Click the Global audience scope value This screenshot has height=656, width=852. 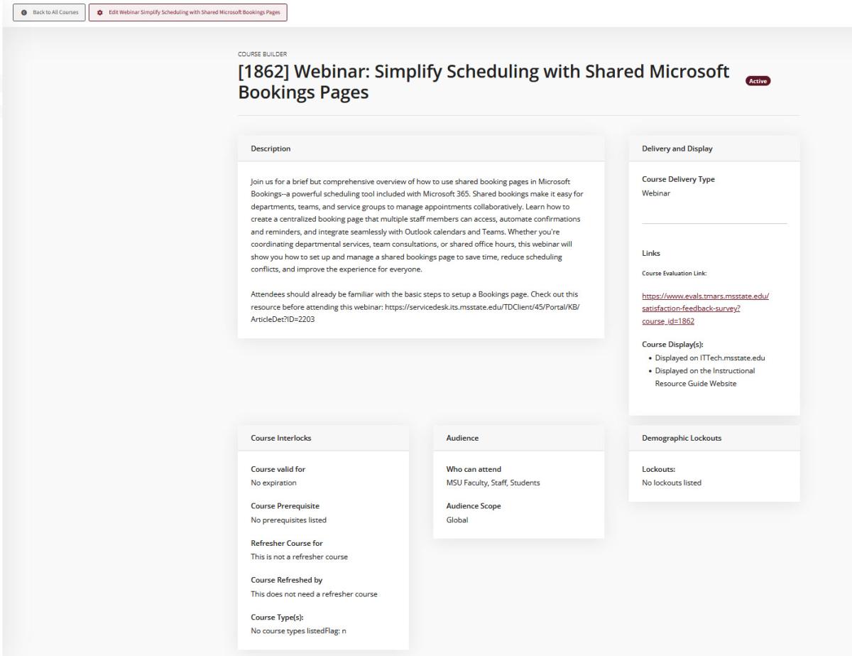(x=457, y=520)
